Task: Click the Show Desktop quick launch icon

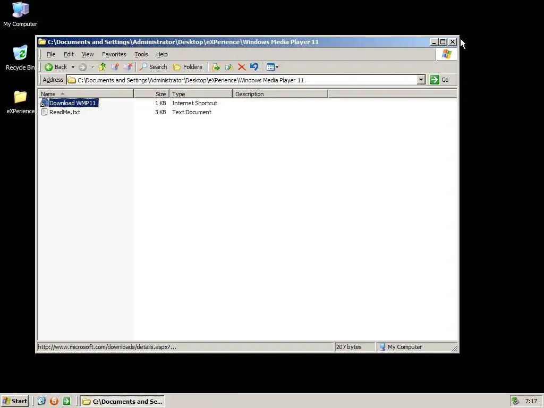Action: (41, 401)
